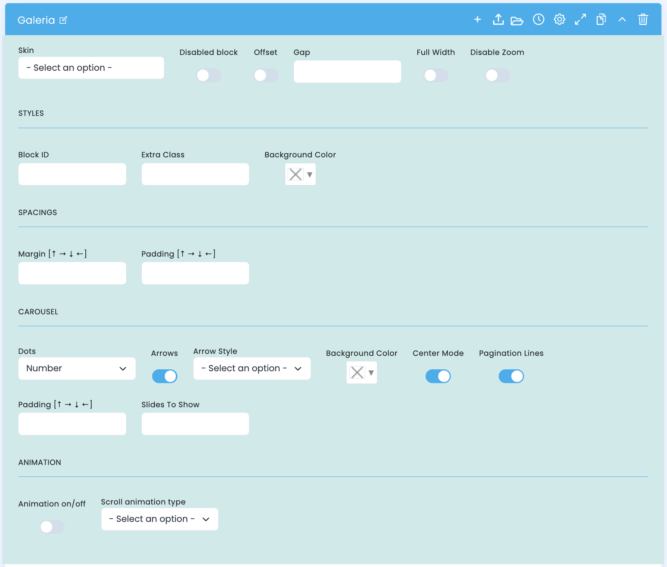Image resolution: width=667 pixels, height=567 pixels.
Task: Click the ANIMATION section heading
Action: 40,463
